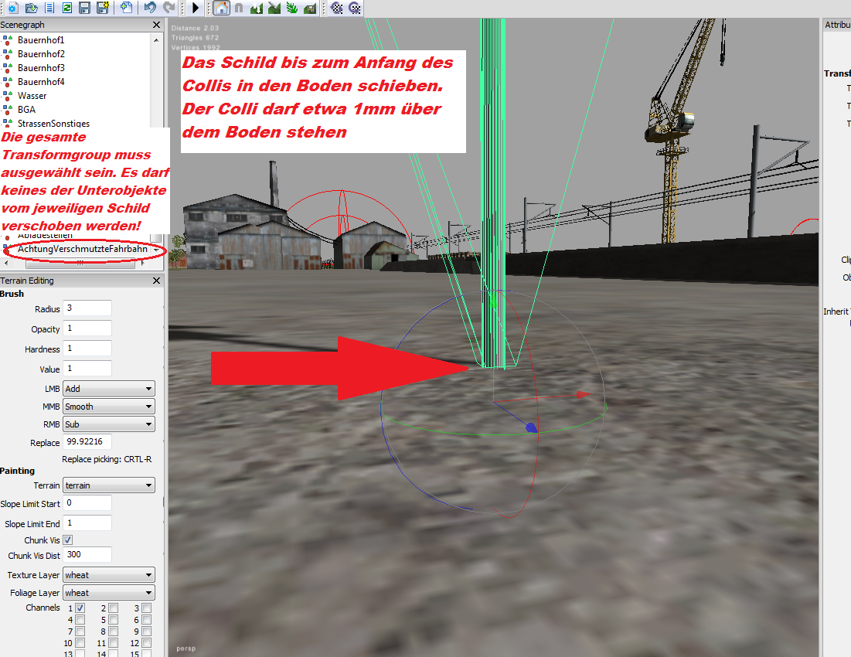This screenshot has height=657, width=851.
Task: Click the New scene toolbar icon
Action: (13, 8)
